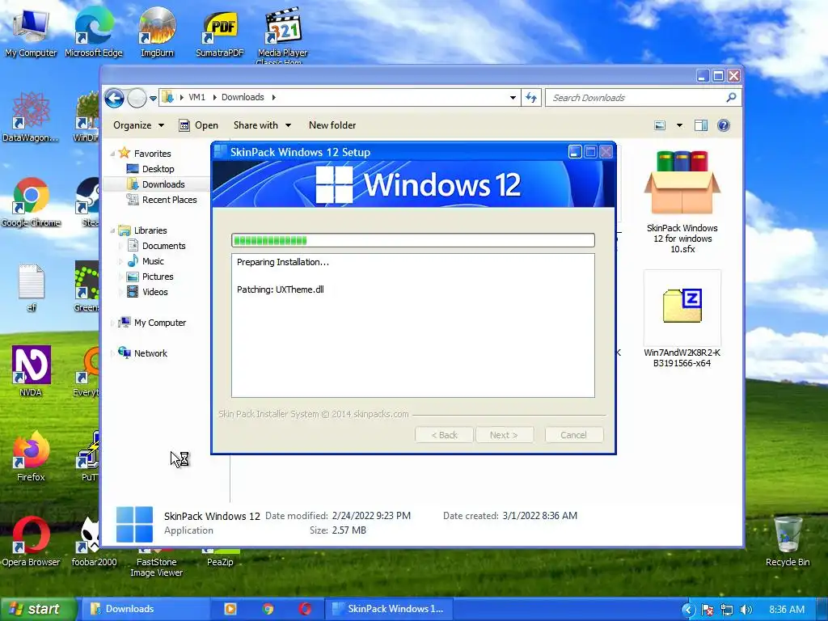This screenshot has width=828, height=621.
Task: Select the NVDA desktop shortcut
Action: coord(31,370)
